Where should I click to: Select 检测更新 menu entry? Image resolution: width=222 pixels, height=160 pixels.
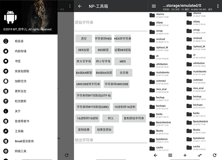[x=29, y=101]
